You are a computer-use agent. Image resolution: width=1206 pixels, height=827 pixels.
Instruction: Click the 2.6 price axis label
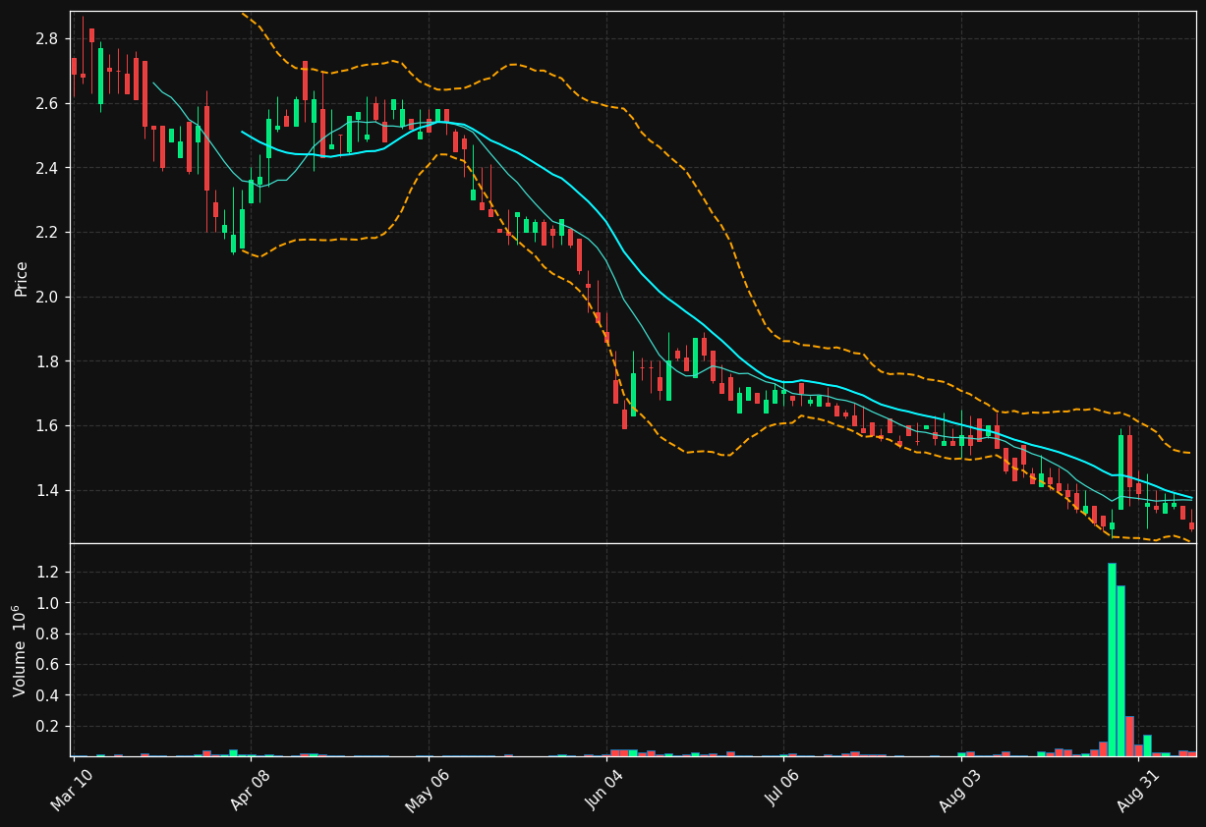[46, 104]
